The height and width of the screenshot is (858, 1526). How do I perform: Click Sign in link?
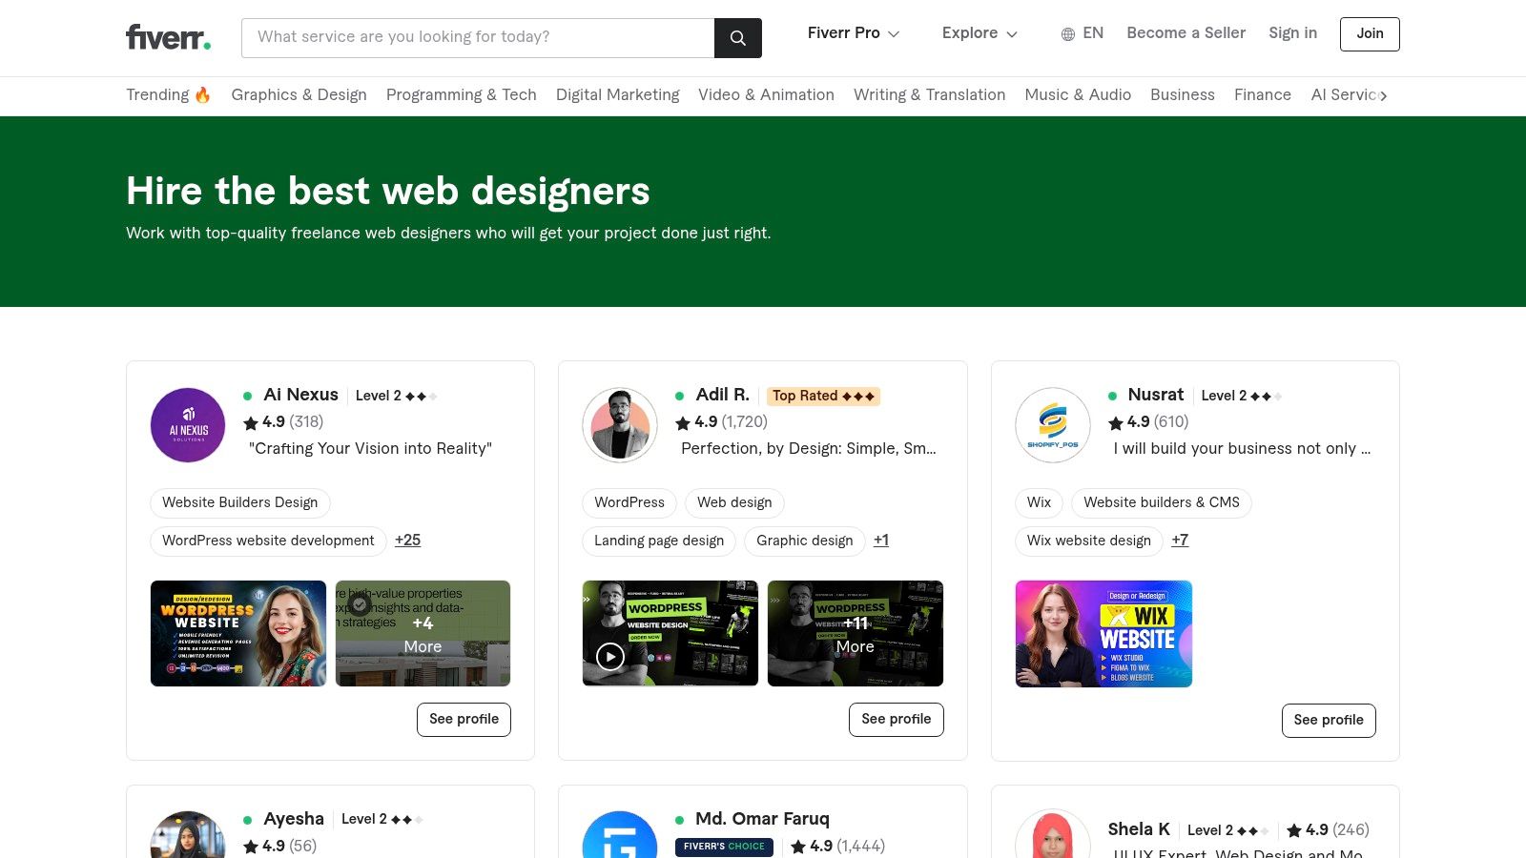click(x=1292, y=33)
